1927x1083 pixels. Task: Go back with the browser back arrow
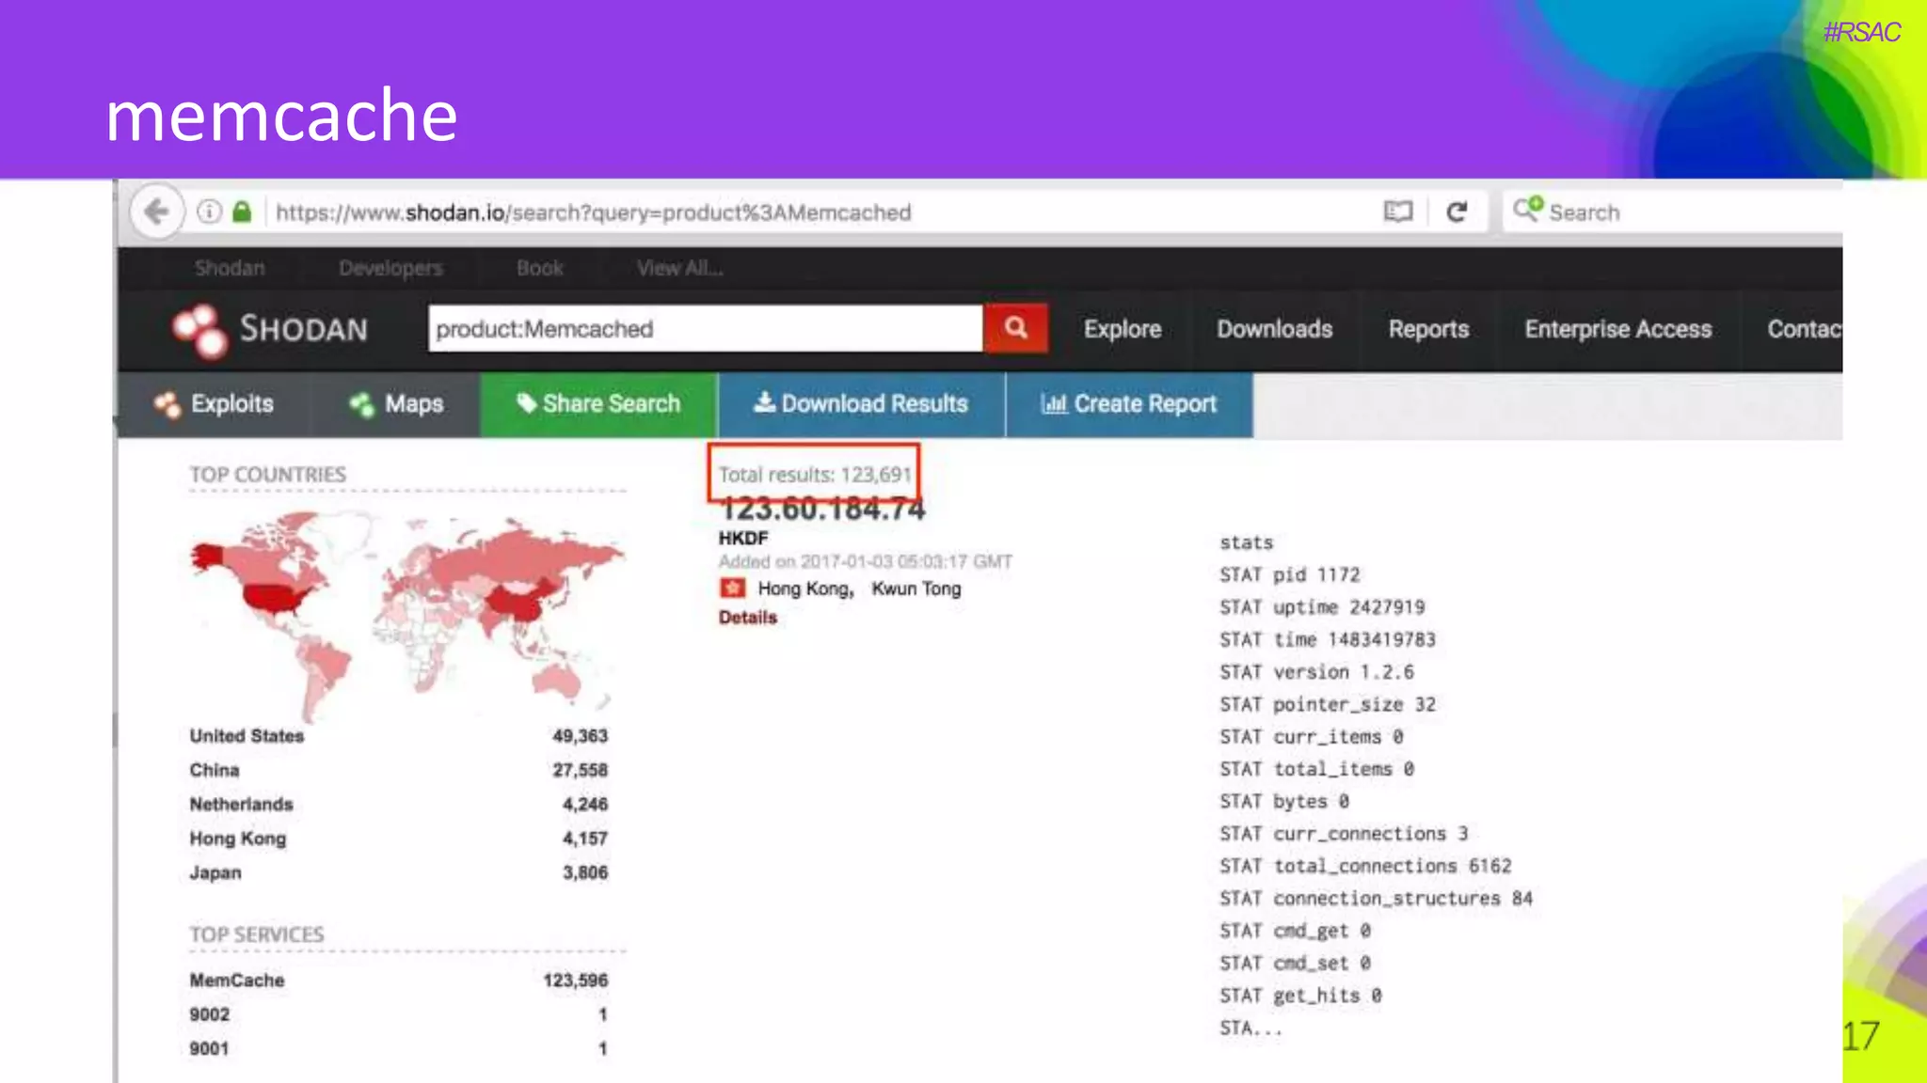(156, 212)
